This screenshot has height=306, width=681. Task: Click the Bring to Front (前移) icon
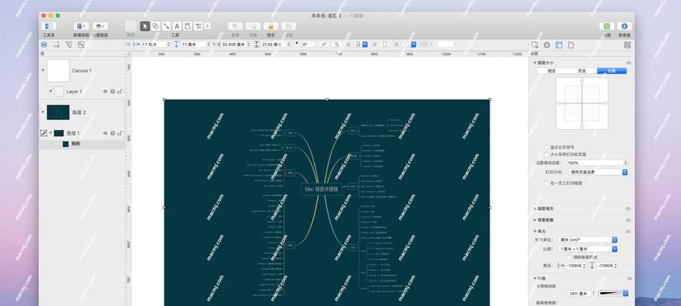[x=235, y=26]
